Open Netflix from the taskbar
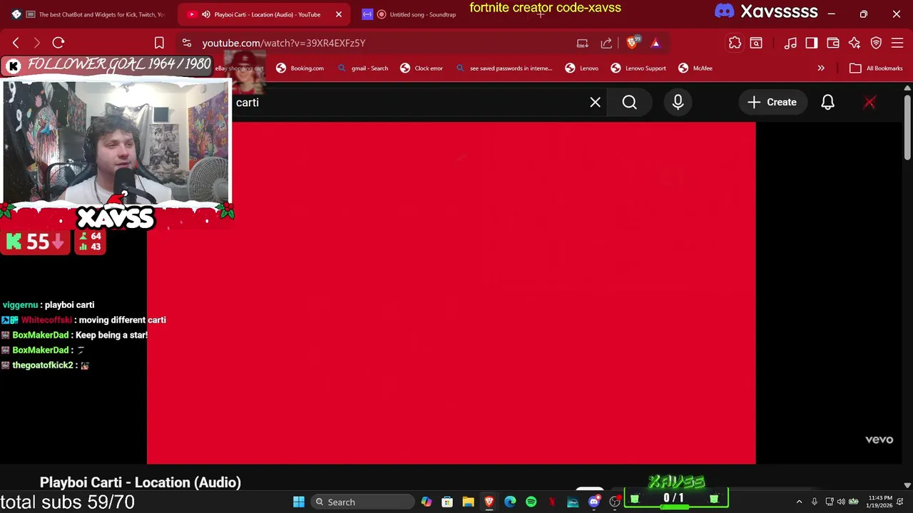 click(x=552, y=502)
